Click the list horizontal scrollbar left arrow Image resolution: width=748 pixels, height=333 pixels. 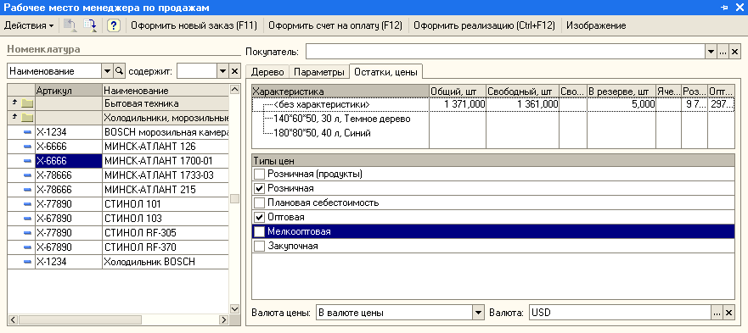coord(13,319)
